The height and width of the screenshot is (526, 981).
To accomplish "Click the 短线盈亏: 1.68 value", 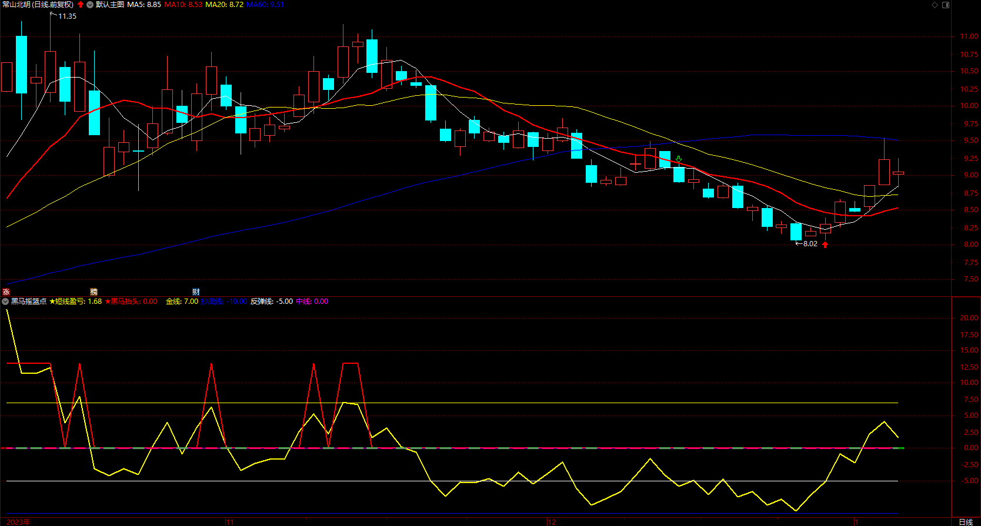I will pyautogui.click(x=75, y=301).
